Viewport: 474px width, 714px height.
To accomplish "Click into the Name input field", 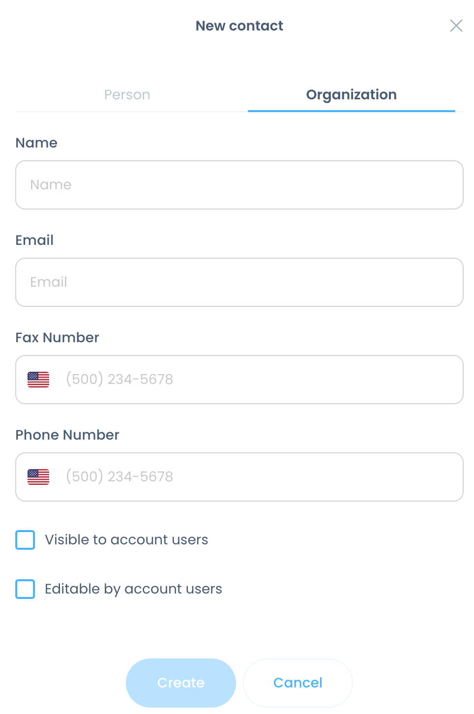I will pyautogui.click(x=239, y=185).
